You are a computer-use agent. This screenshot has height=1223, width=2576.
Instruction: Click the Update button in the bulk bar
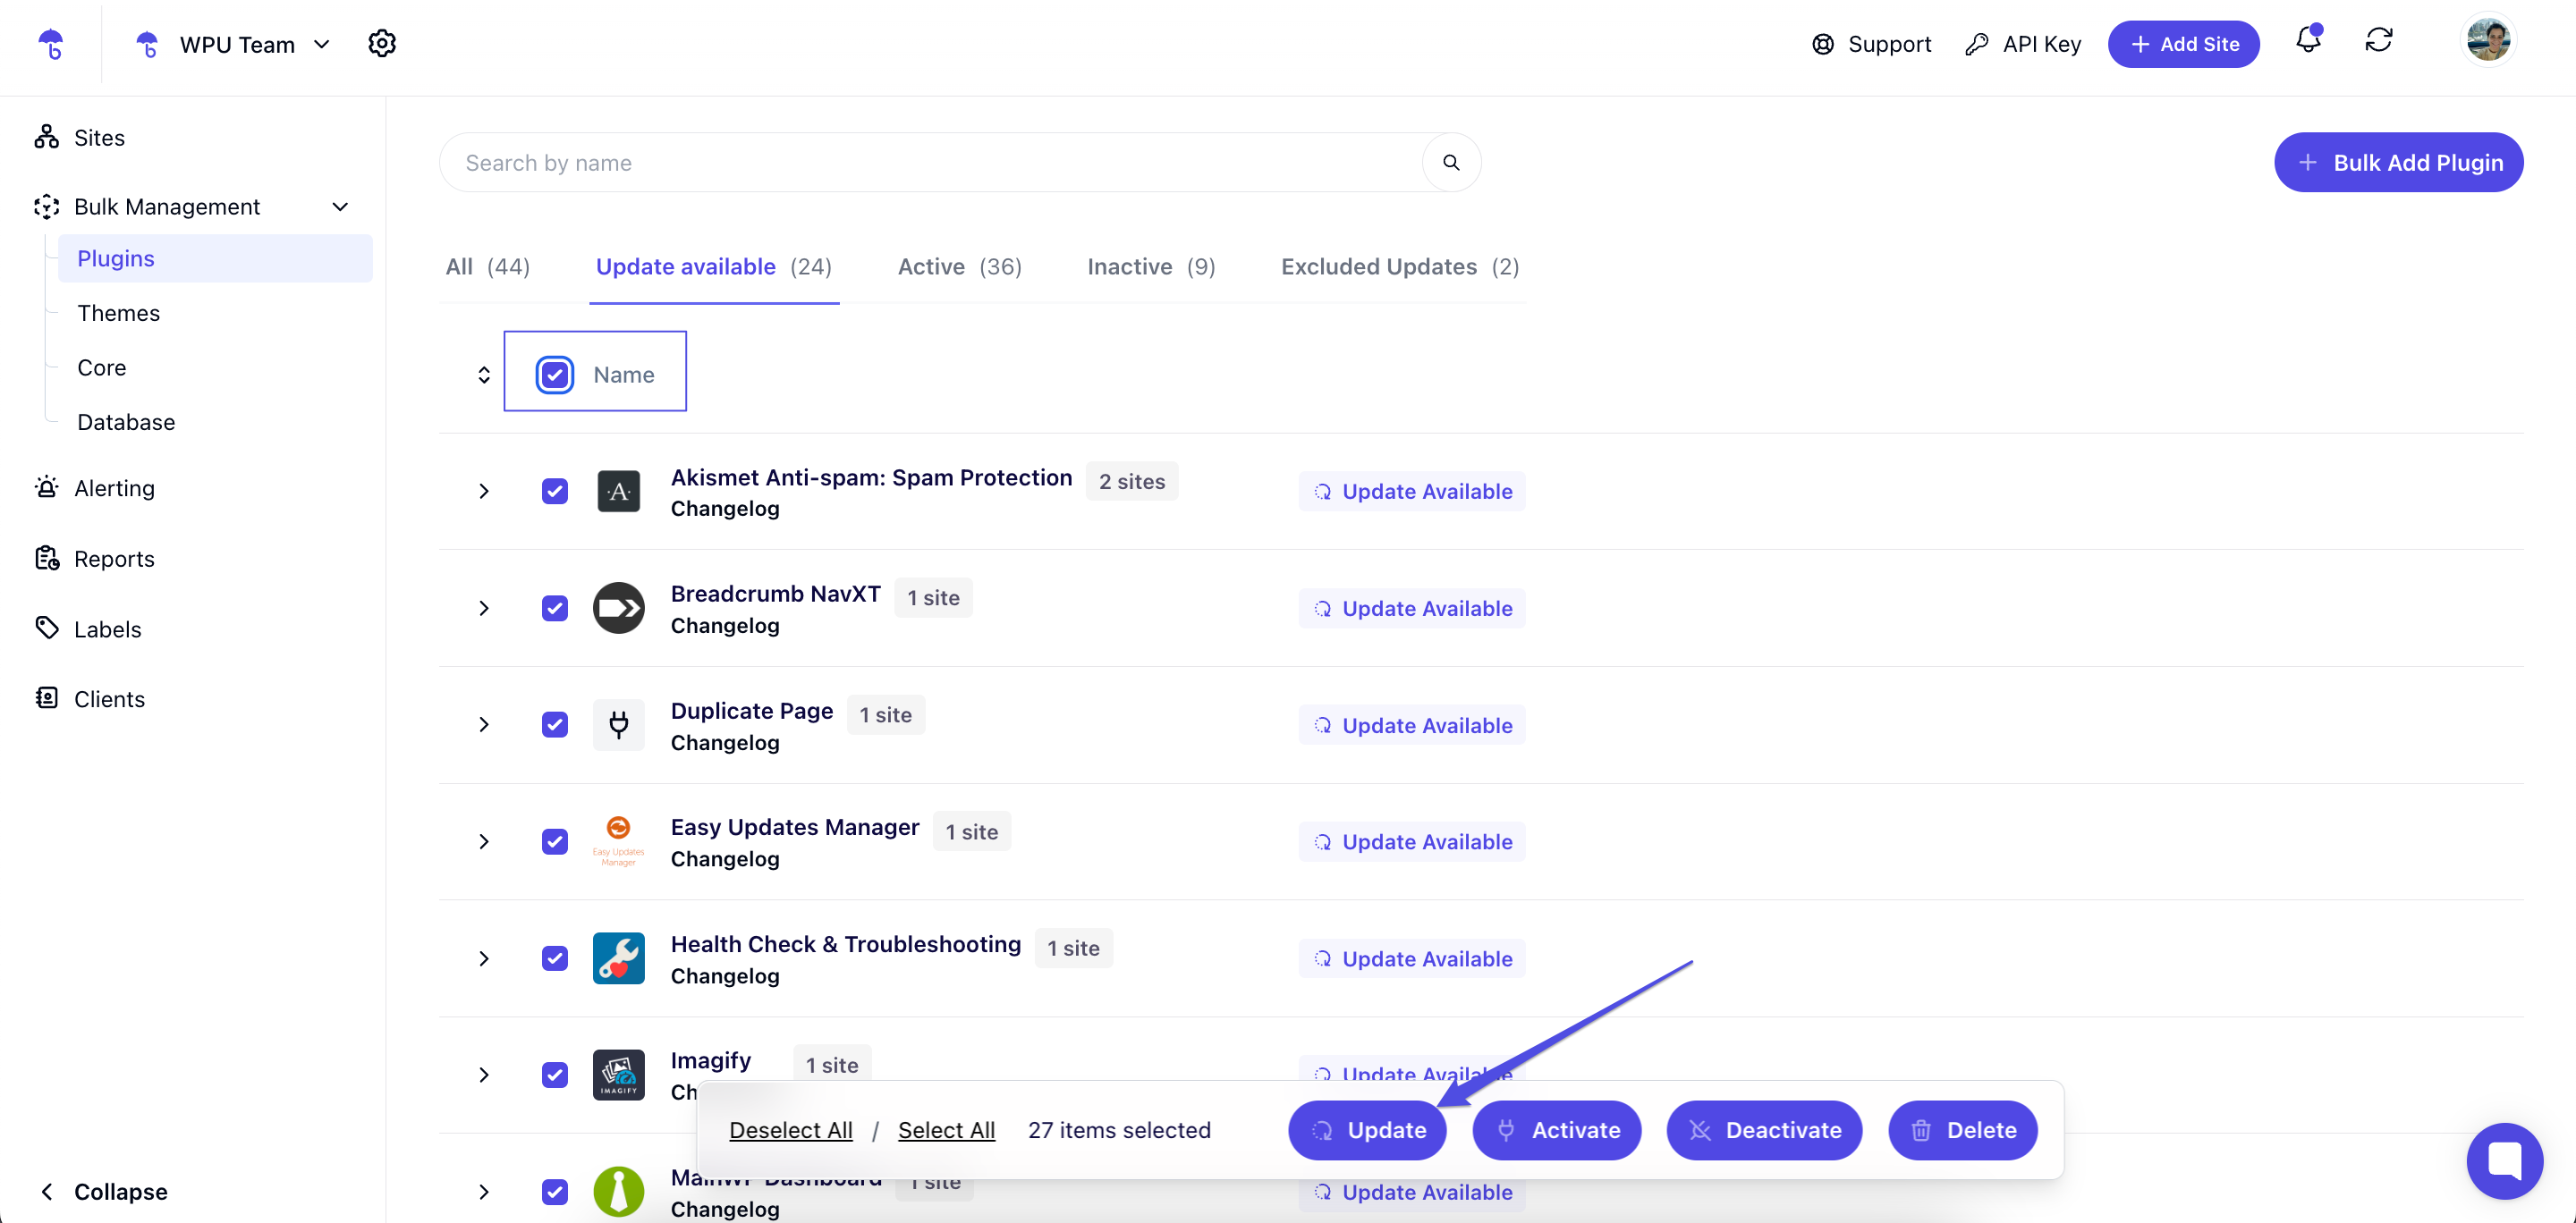click(x=1367, y=1130)
